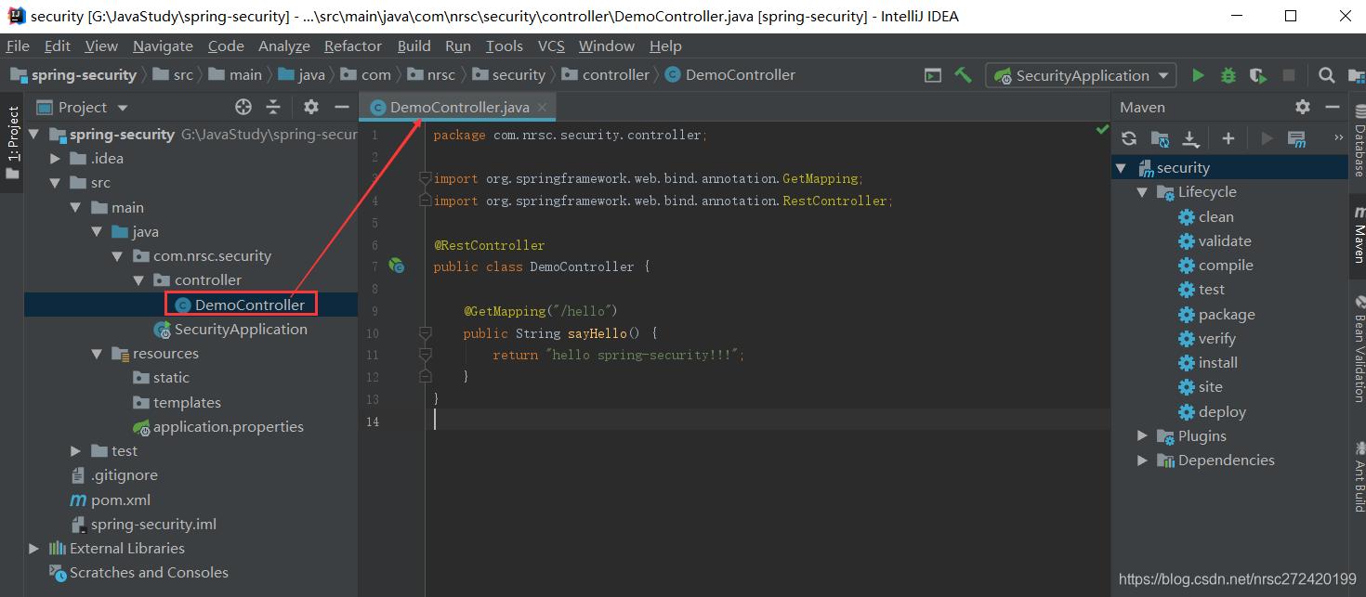Viewport: 1366px width, 597px height.
Task: Select application.properties in the project tree
Action: pyautogui.click(x=228, y=427)
